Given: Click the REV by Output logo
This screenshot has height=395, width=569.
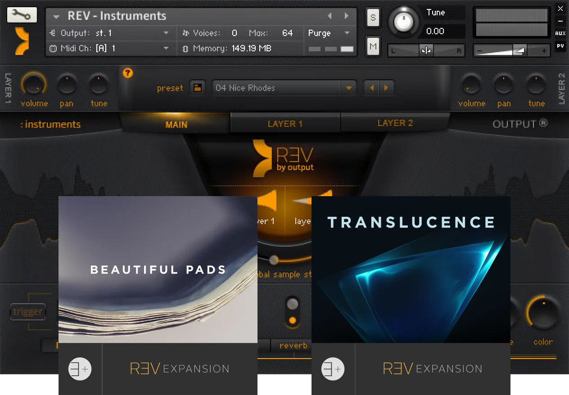Looking at the screenshot, I should [284, 158].
